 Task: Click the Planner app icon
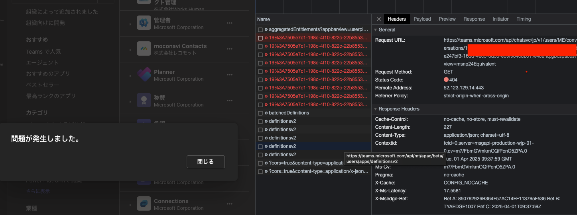click(x=144, y=75)
